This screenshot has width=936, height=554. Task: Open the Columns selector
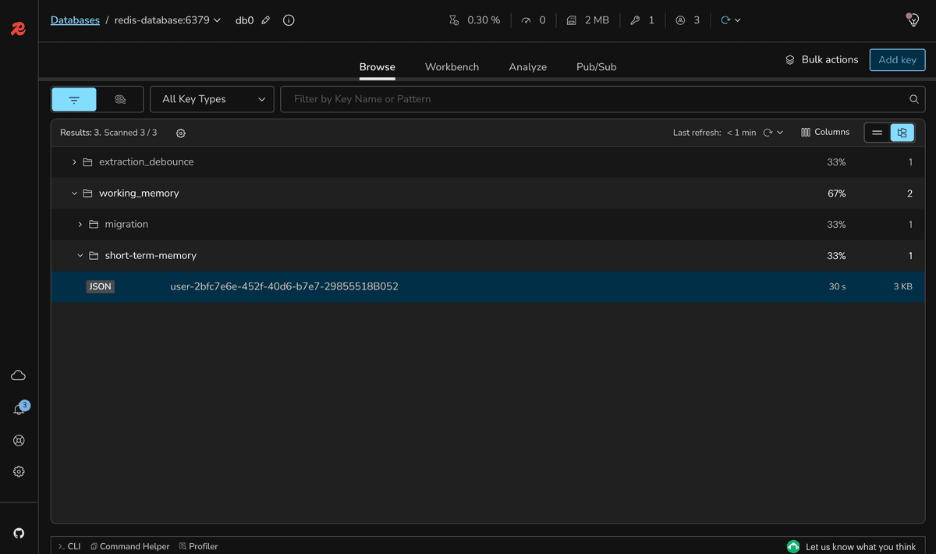coord(824,132)
